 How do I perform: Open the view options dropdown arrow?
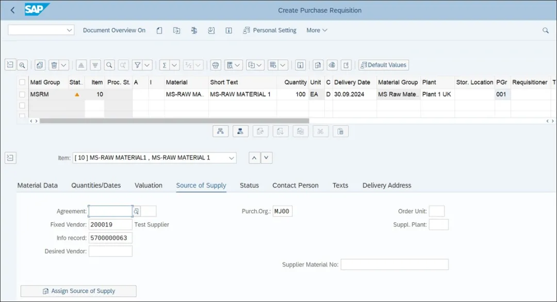238,65
